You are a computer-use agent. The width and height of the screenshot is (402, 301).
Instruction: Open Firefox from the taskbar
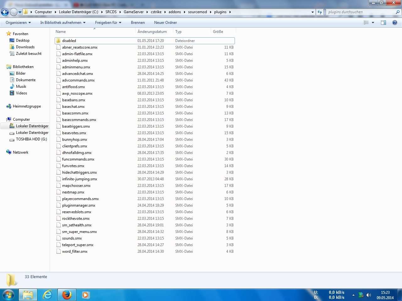pyautogui.click(x=67, y=295)
